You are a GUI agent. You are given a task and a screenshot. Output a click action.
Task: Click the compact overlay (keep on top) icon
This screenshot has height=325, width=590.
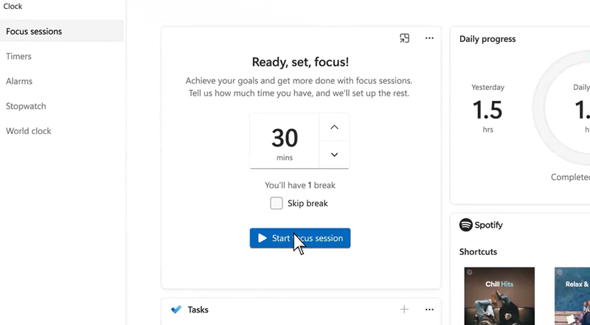tap(404, 38)
